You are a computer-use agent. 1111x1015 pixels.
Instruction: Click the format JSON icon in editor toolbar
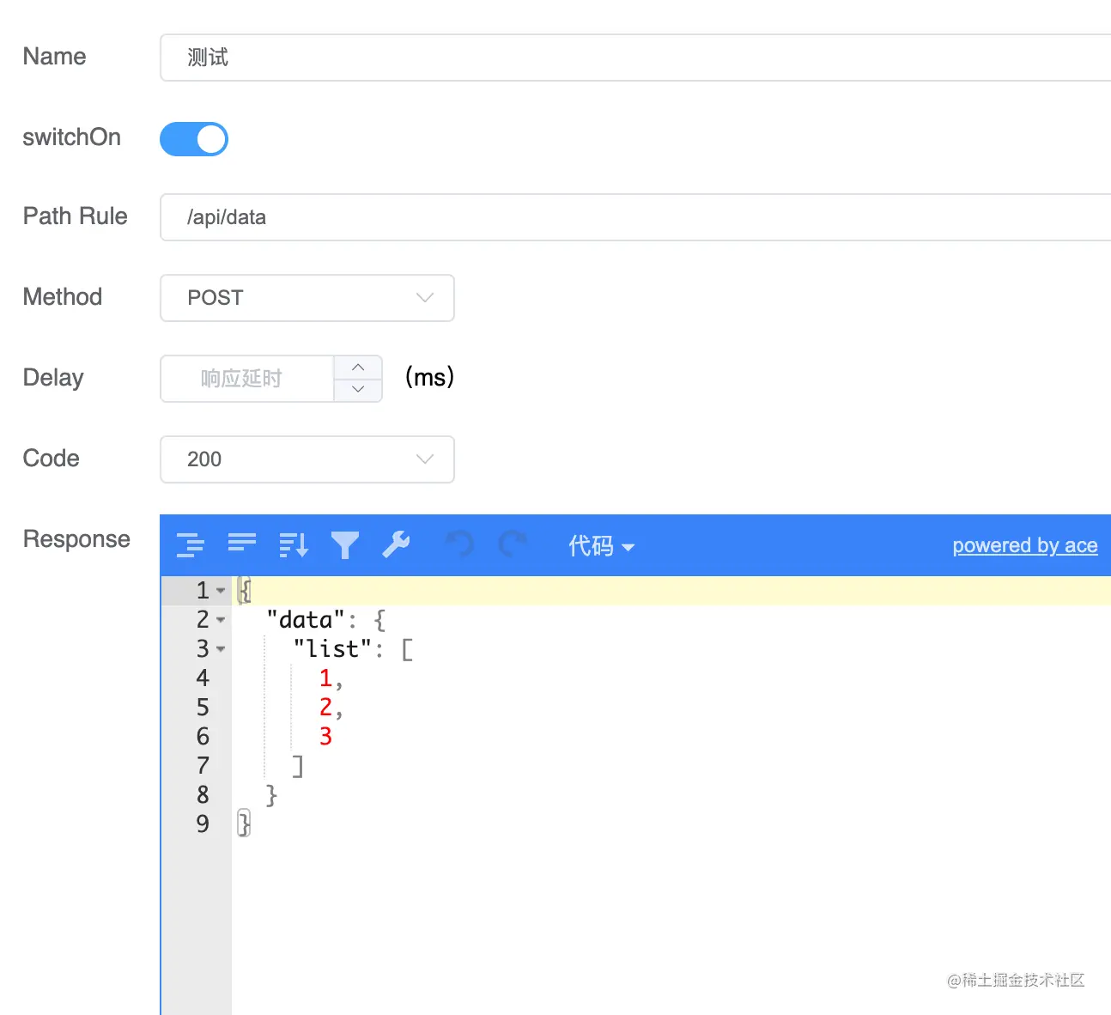point(191,545)
